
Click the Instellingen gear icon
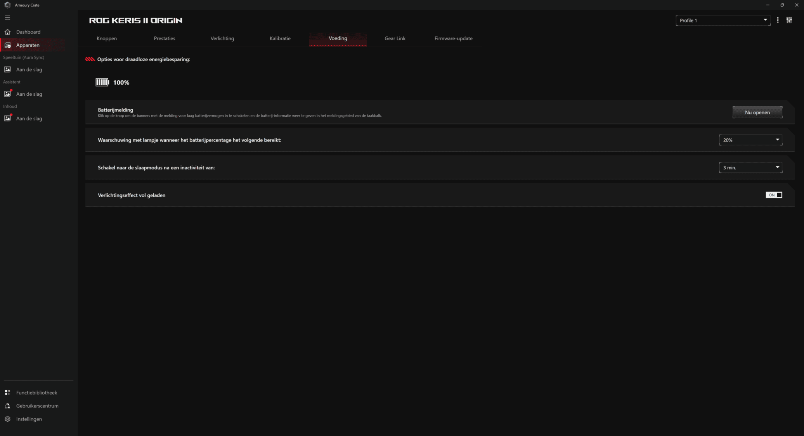tap(7, 419)
